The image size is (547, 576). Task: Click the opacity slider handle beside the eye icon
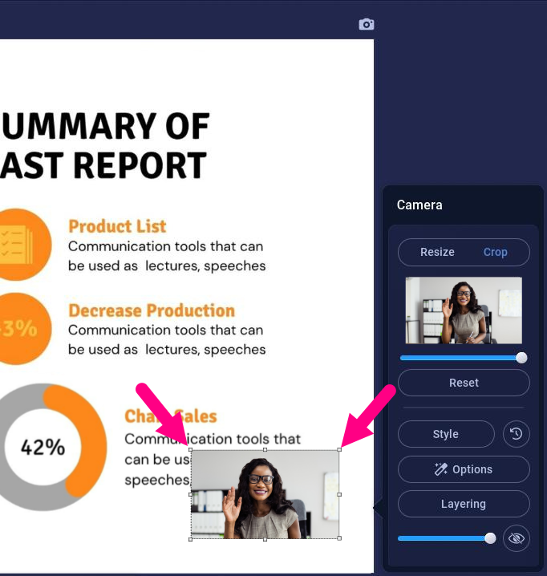(490, 538)
